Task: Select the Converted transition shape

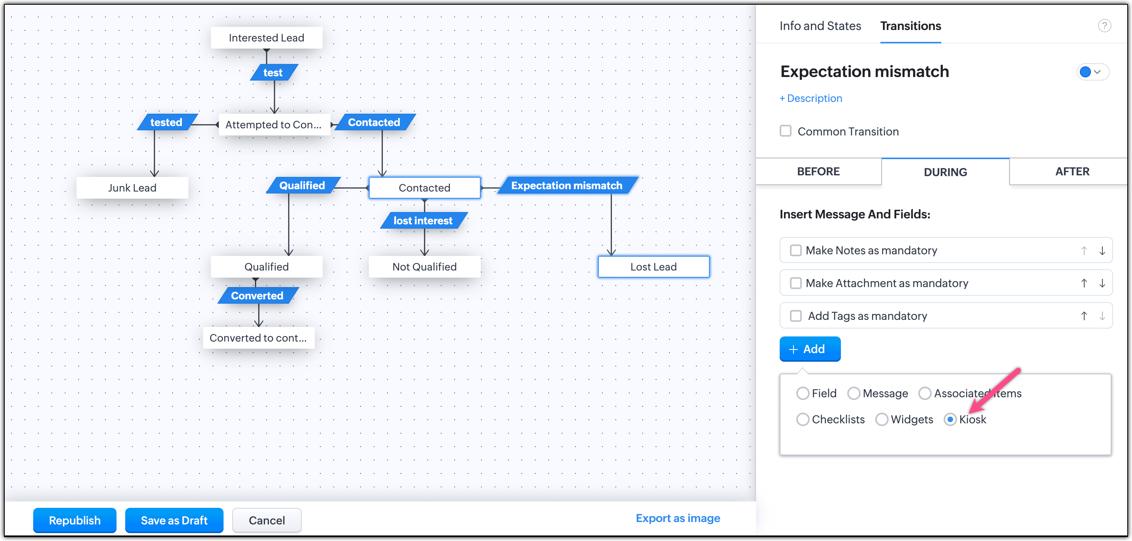Action: [x=257, y=296]
